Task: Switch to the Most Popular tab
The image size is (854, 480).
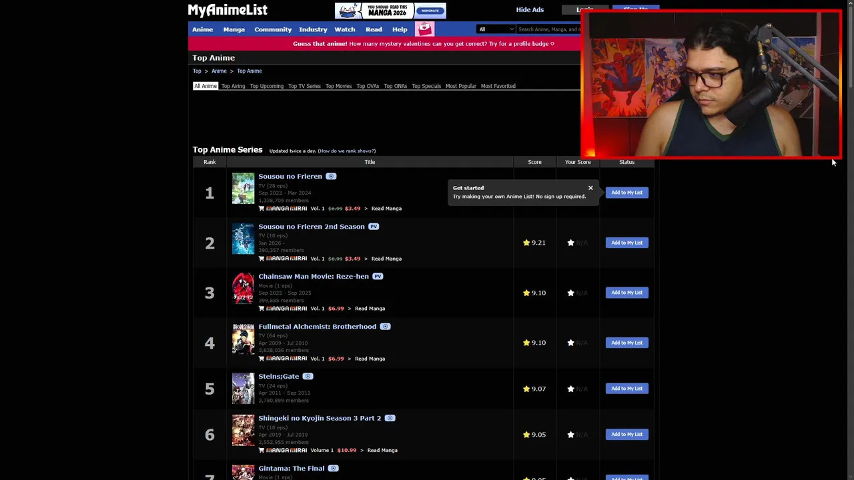Action: (461, 86)
